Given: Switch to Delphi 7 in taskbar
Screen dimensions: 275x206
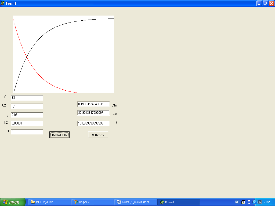Looking at the screenshot, I should coord(92,202).
